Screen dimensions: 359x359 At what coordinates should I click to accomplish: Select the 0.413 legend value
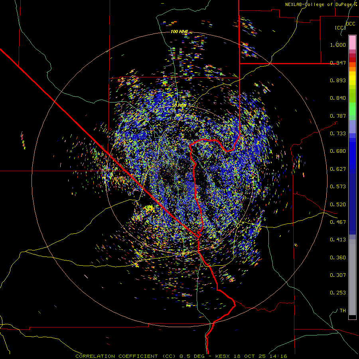338,240
